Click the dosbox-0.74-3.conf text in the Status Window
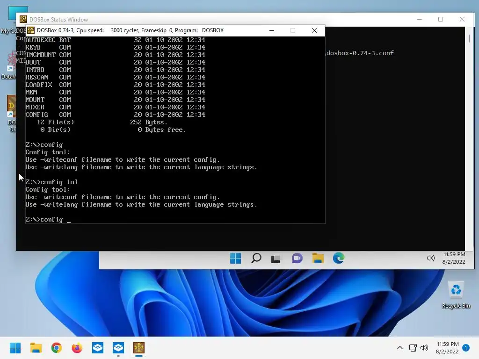The height and width of the screenshot is (359, 479). tap(360, 53)
